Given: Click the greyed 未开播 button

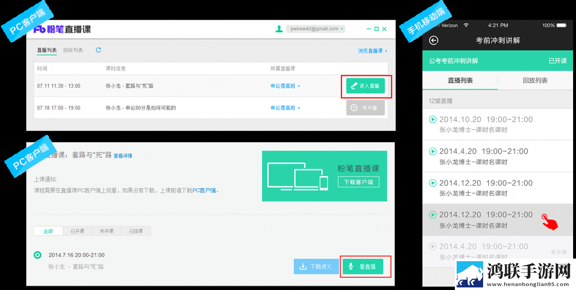Looking at the screenshot, I should pyautogui.click(x=365, y=108).
